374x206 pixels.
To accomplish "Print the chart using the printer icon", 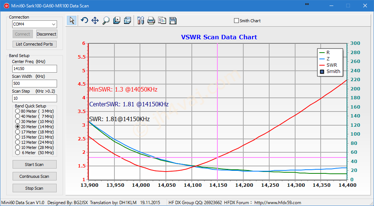I will coord(151,20).
